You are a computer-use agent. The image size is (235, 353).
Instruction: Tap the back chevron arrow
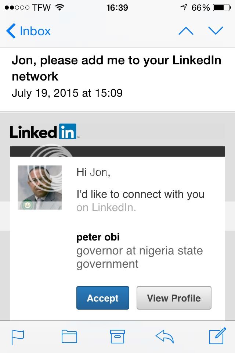pyautogui.click(x=11, y=31)
